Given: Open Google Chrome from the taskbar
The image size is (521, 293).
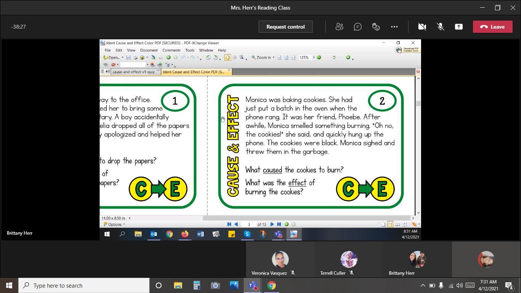Looking at the screenshot, I should tap(271, 285).
